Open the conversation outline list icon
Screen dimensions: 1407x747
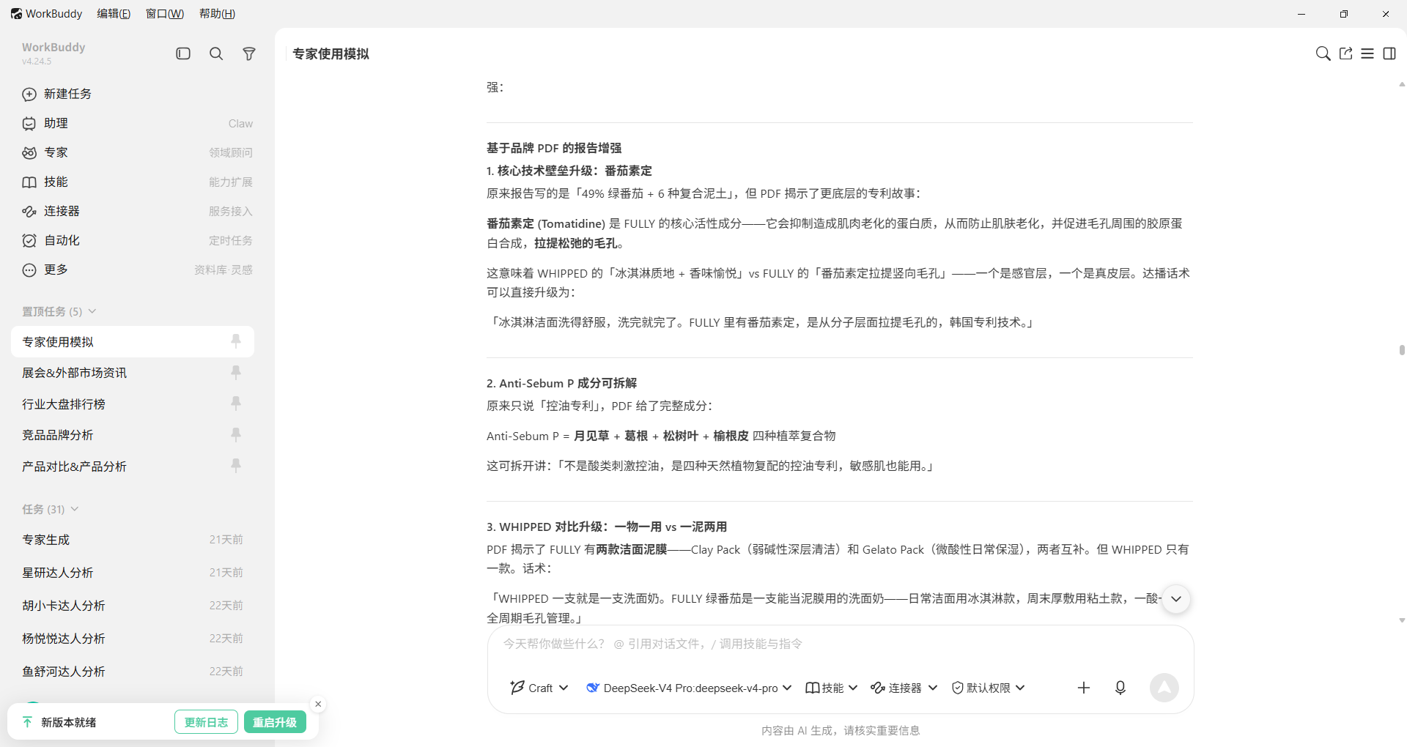[x=1367, y=53]
